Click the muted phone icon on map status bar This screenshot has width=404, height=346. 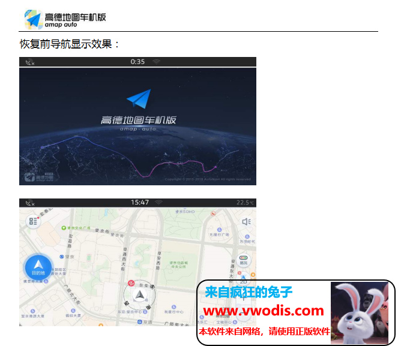pyautogui.click(x=30, y=203)
